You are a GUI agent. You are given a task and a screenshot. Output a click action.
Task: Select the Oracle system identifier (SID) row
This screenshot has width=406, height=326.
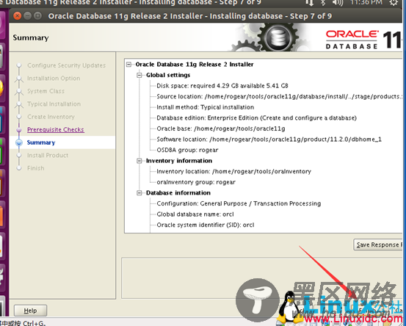pos(206,225)
